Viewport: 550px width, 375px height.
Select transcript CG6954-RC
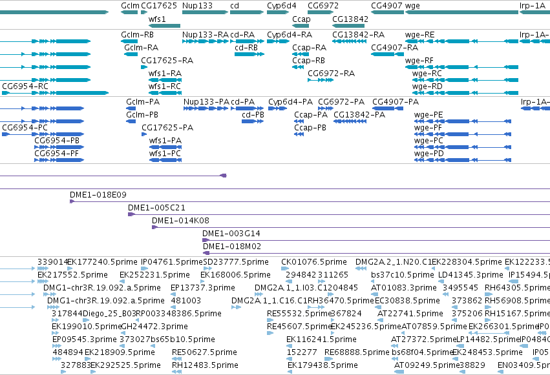(x=25, y=86)
